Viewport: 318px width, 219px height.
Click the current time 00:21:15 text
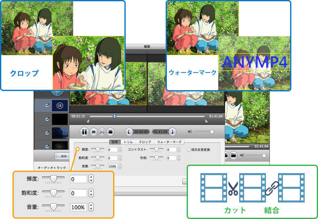point(78,116)
